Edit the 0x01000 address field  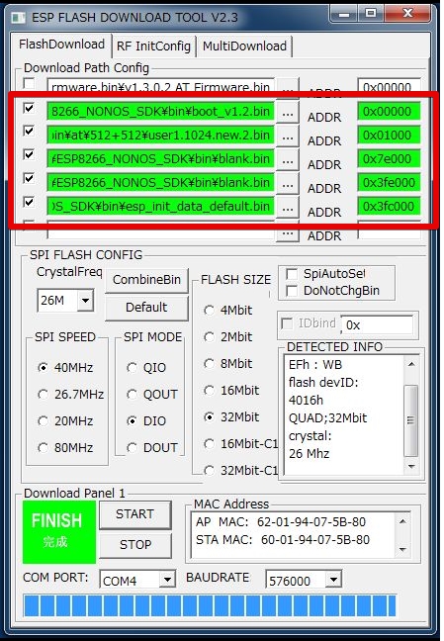389,135
